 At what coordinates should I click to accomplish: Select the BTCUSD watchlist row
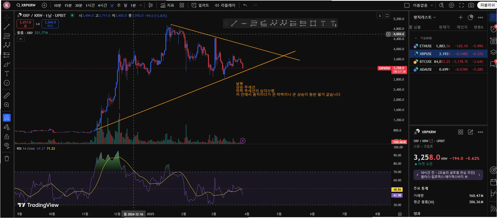448,62
